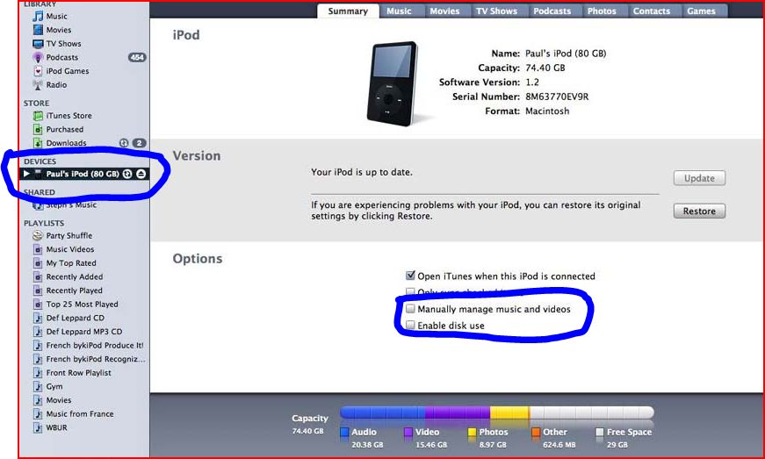Open the Def Leppard MP3 CD playlist icon
The height and width of the screenshot is (459, 765).
point(38,332)
